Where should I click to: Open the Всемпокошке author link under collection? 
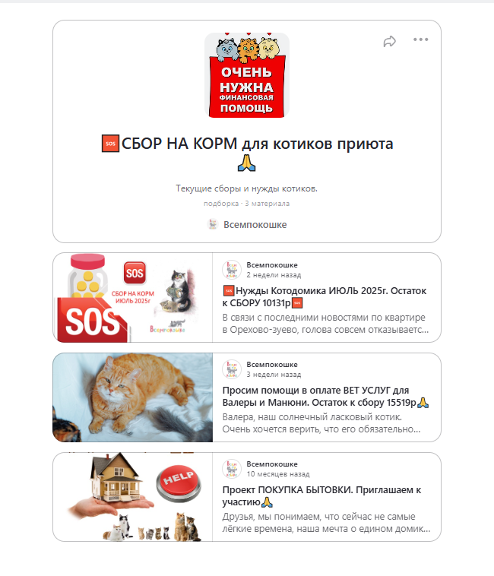coord(255,224)
